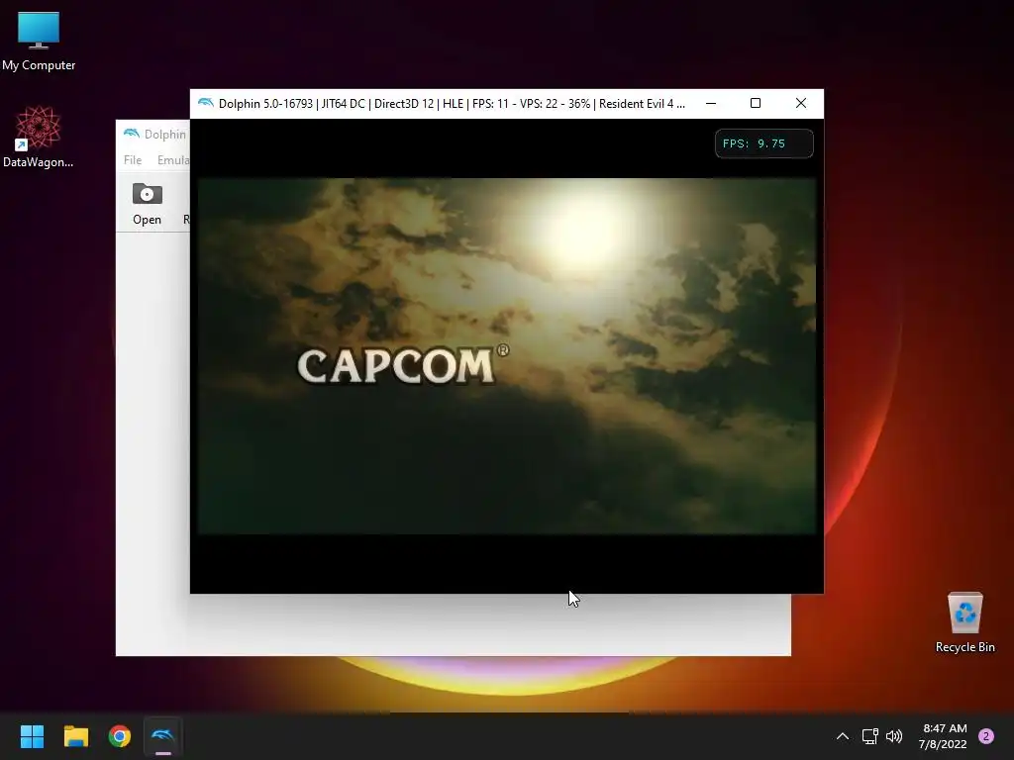1014x760 pixels.
Task: Open the File menu in Dolphin main window
Action: coord(133,159)
